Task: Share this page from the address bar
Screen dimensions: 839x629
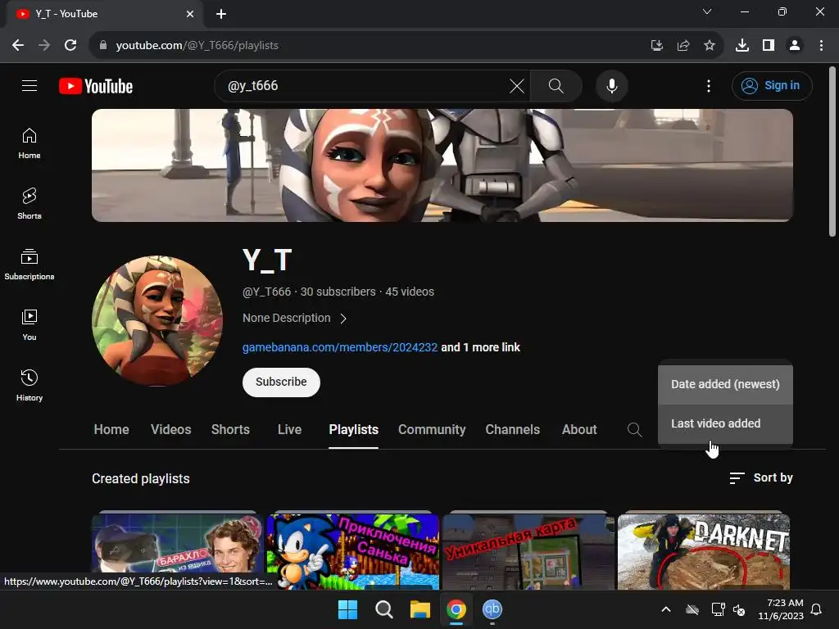Action: 683,46
